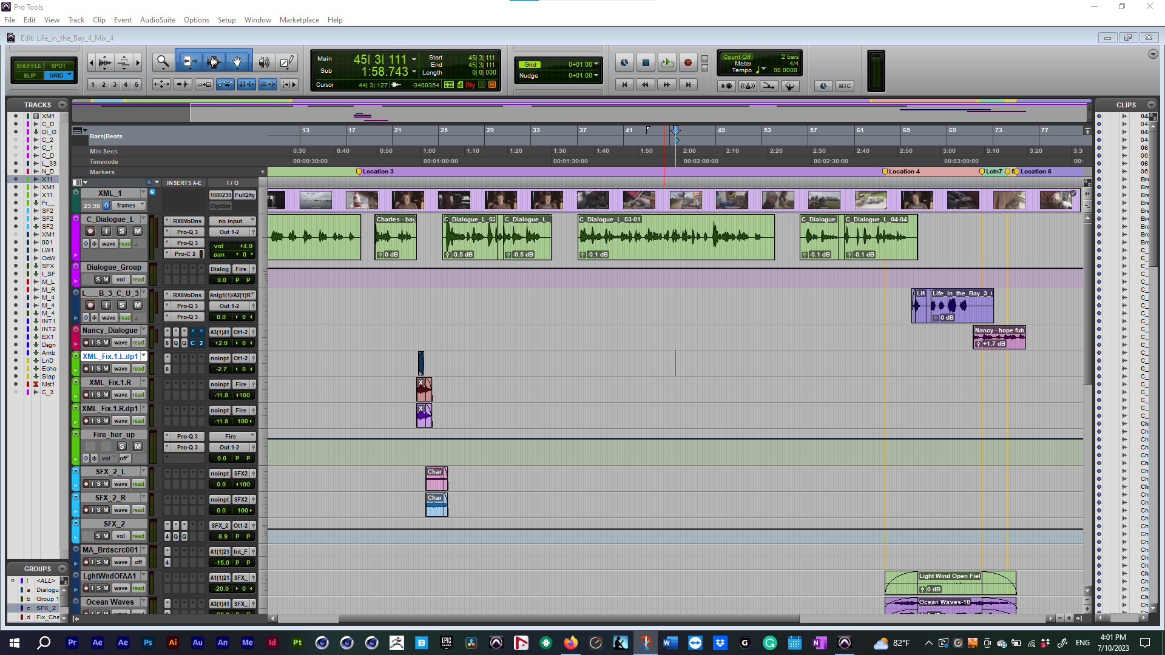This screenshot has width=1165, height=655.
Task: Click the red Record button in the transport
Action: tap(687, 62)
